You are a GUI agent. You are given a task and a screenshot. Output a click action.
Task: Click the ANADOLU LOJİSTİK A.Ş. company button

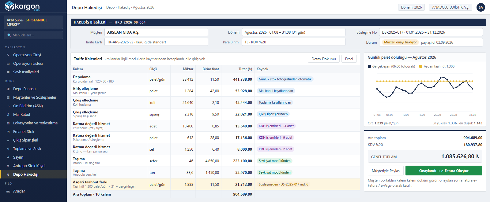pos(450,7)
